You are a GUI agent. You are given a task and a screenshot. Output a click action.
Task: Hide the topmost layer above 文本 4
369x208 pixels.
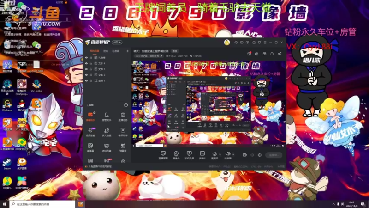tap(86, 57)
